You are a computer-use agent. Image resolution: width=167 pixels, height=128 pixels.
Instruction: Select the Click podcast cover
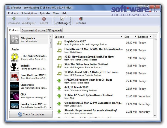point(15,96)
